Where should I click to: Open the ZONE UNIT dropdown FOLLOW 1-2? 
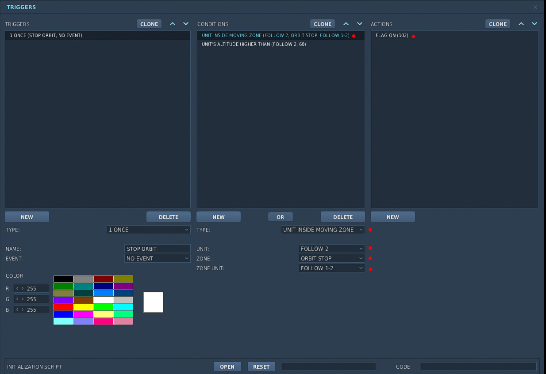[332, 268]
